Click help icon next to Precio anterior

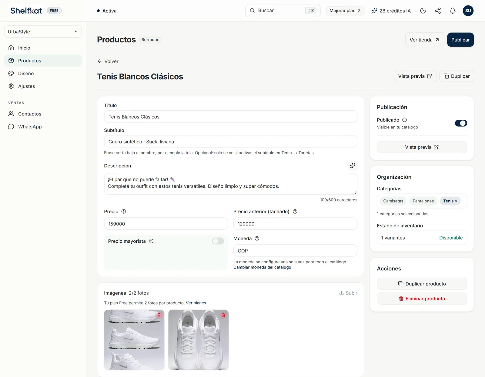(x=295, y=212)
